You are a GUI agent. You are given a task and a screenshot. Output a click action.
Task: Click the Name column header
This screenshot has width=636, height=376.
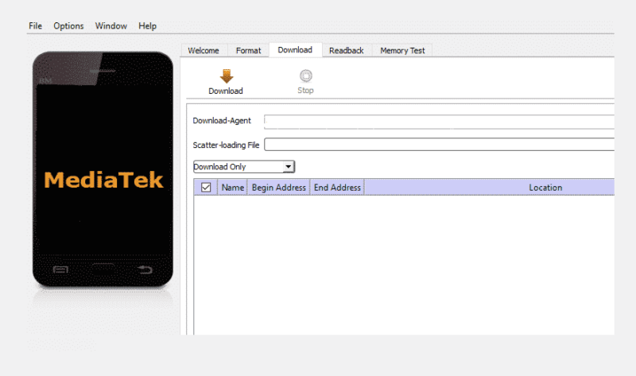(232, 188)
